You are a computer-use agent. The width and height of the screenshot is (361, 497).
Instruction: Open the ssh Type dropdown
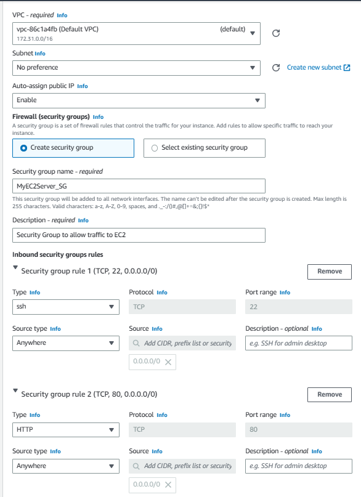[66, 307]
